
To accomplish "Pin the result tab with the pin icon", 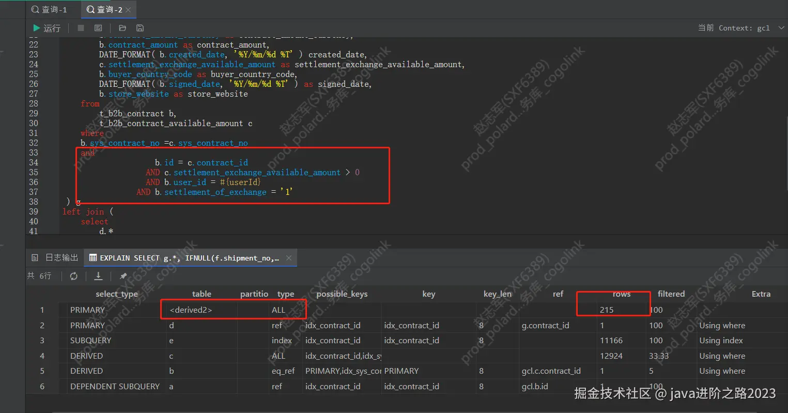I will pos(123,276).
